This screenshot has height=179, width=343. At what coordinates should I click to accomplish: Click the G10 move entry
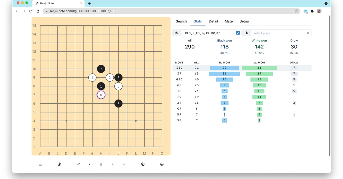point(242,80)
